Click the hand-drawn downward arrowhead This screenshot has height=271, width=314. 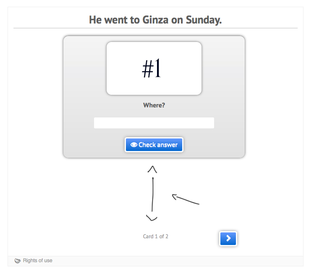coord(152,218)
